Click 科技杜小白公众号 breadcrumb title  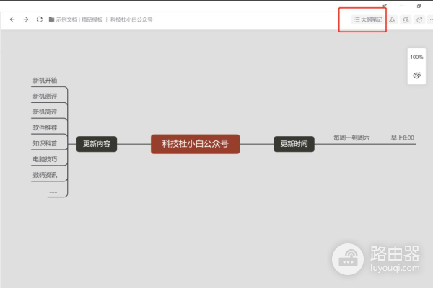point(131,19)
